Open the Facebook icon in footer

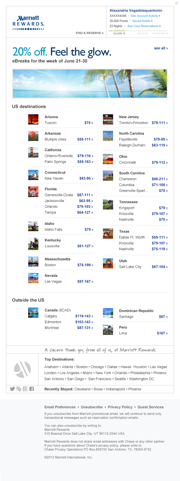coord(32,389)
